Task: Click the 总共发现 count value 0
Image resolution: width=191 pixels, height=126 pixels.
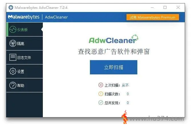Action: coord(128,103)
